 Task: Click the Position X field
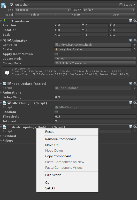(x=69, y=25)
